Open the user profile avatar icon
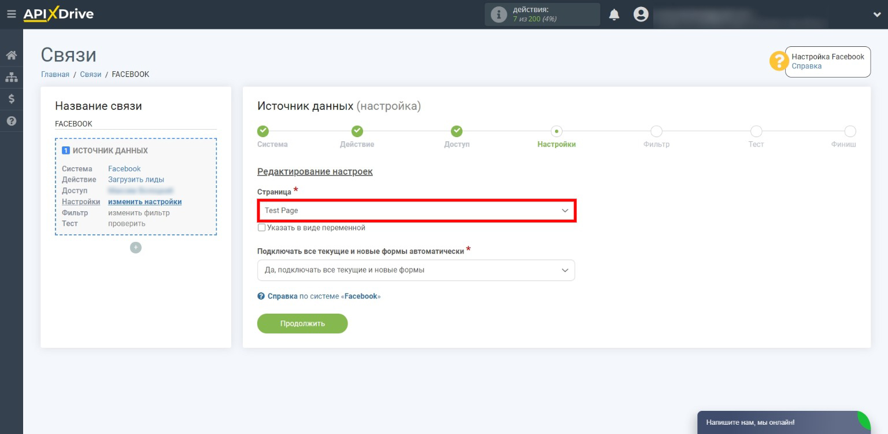 click(x=641, y=14)
